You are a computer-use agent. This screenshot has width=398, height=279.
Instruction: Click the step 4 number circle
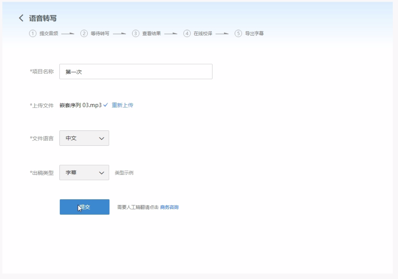tap(187, 33)
